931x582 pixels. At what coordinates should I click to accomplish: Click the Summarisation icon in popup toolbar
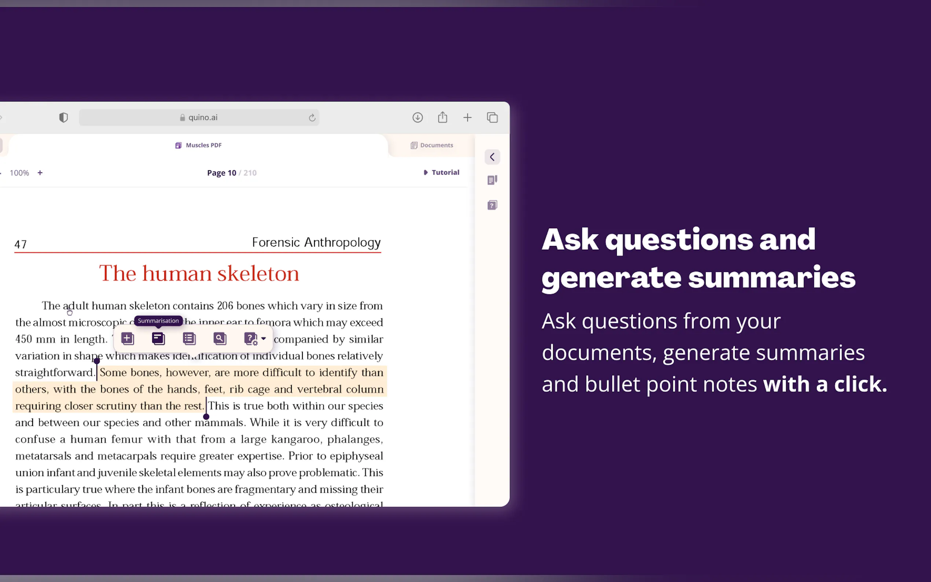[158, 339]
